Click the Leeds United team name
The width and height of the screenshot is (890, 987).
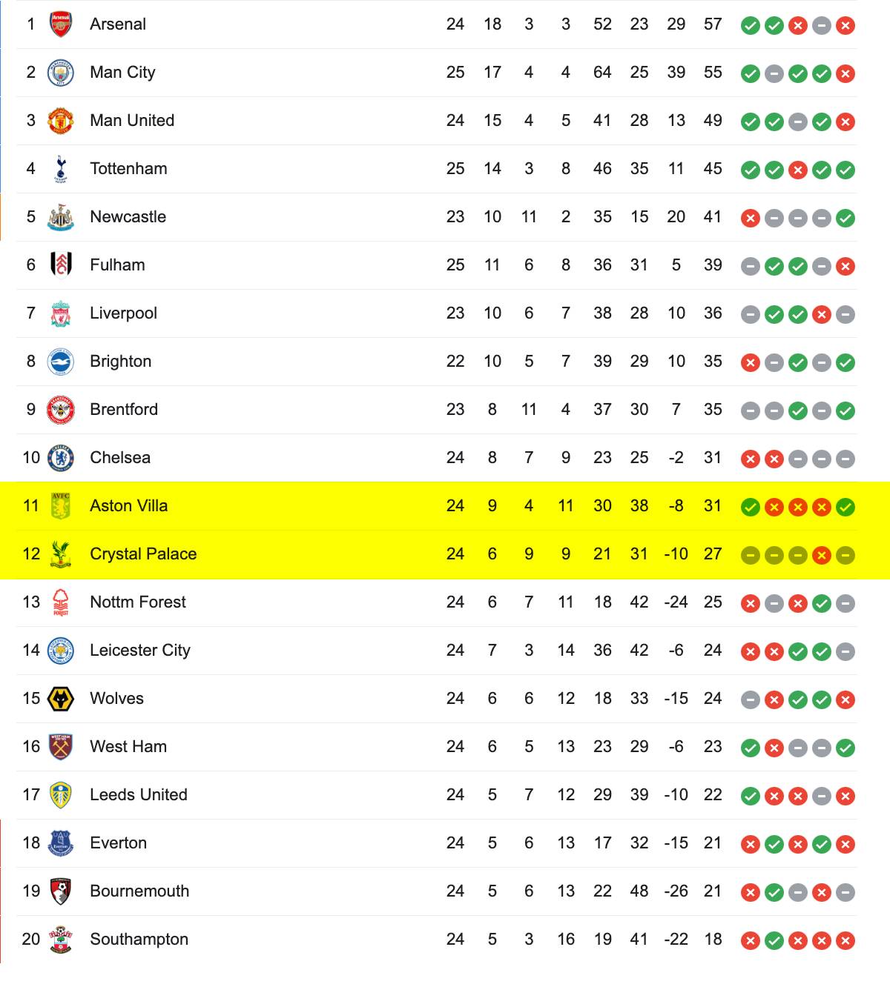tap(139, 794)
